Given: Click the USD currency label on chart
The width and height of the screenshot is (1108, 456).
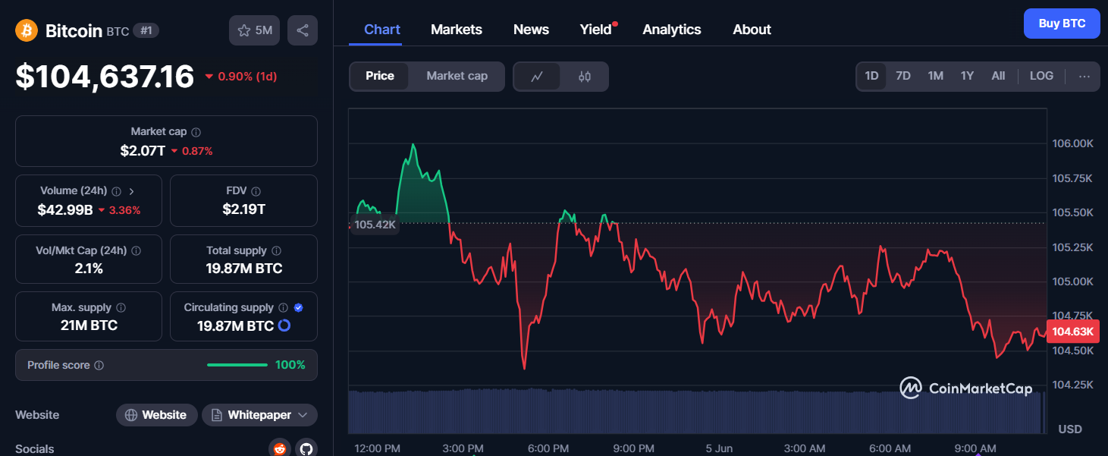Looking at the screenshot, I should [1070, 429].
